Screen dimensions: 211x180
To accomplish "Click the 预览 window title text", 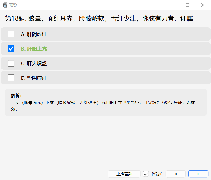I will (x=13, y=5).
